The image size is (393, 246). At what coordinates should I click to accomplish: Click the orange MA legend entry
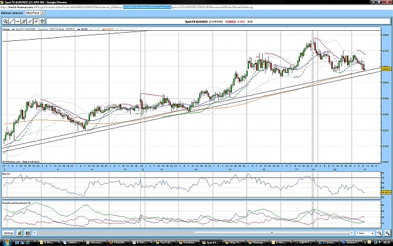pos(108,30)
